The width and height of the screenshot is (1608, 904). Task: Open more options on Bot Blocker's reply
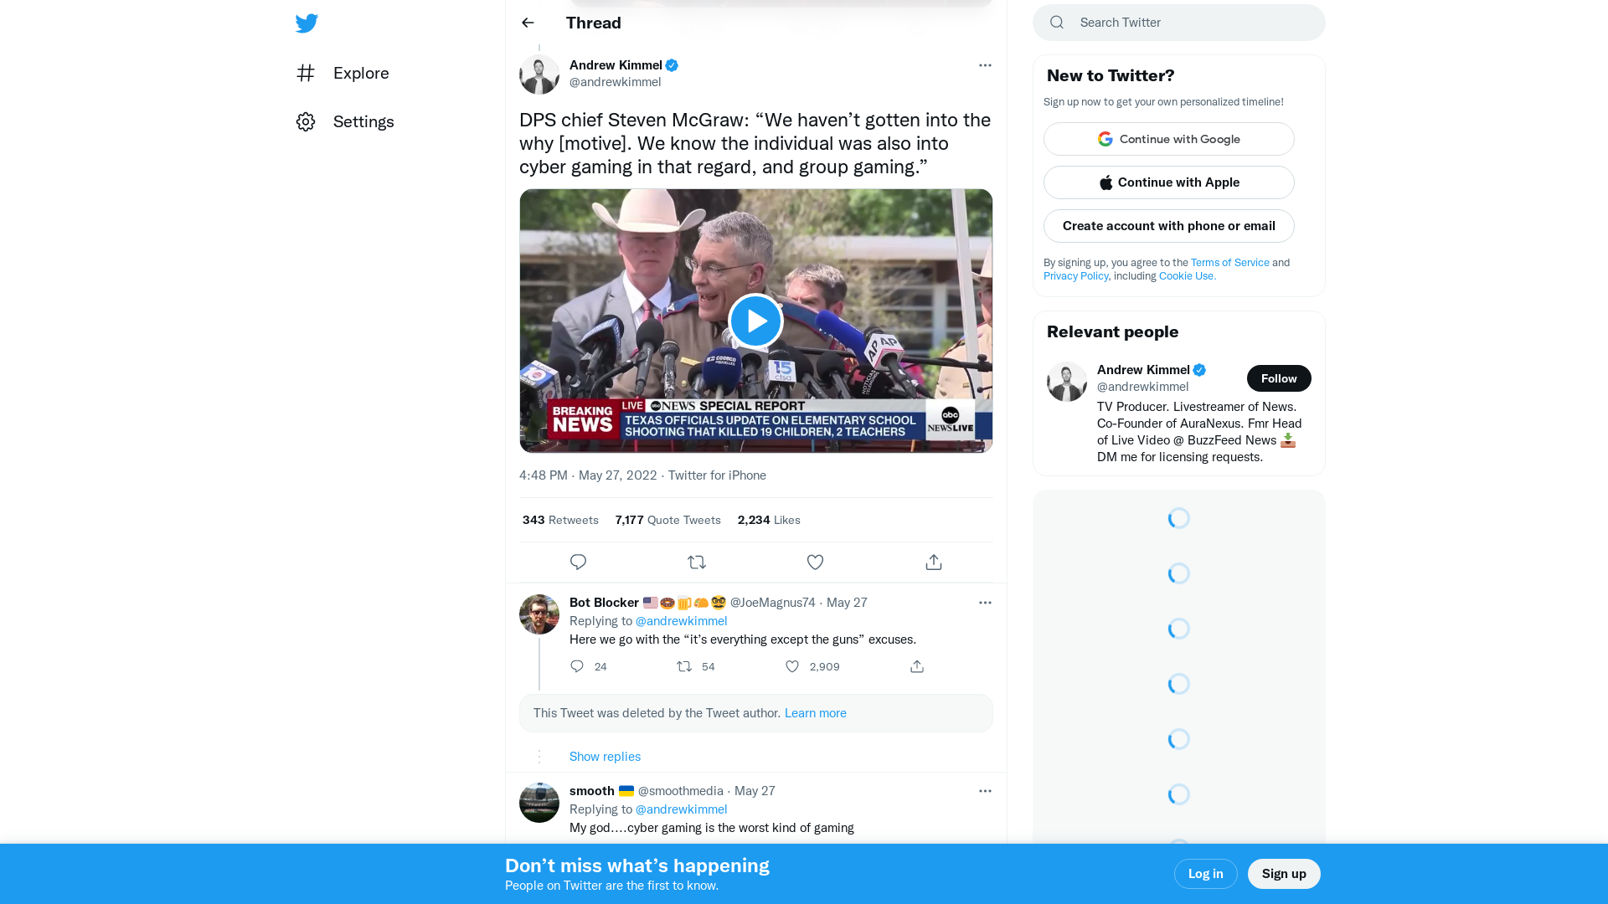[x=985, y=603]
